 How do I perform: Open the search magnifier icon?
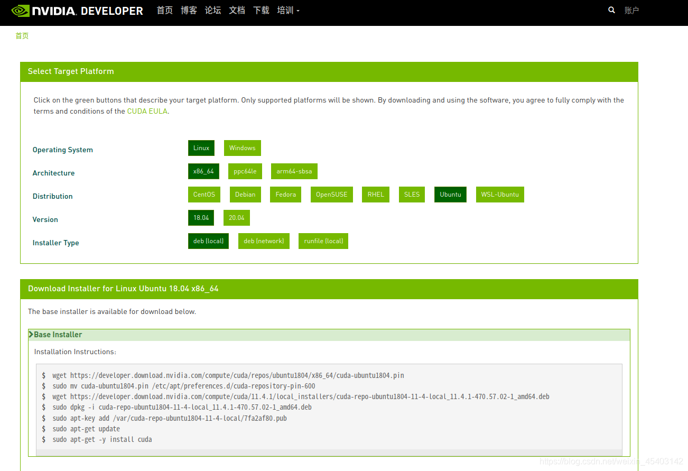[x=611, y=10]
